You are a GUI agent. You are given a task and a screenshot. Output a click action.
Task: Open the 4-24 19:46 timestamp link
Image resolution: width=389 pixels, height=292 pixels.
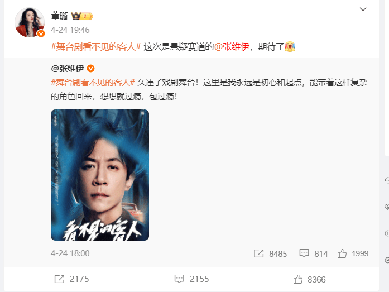point(70,30)
